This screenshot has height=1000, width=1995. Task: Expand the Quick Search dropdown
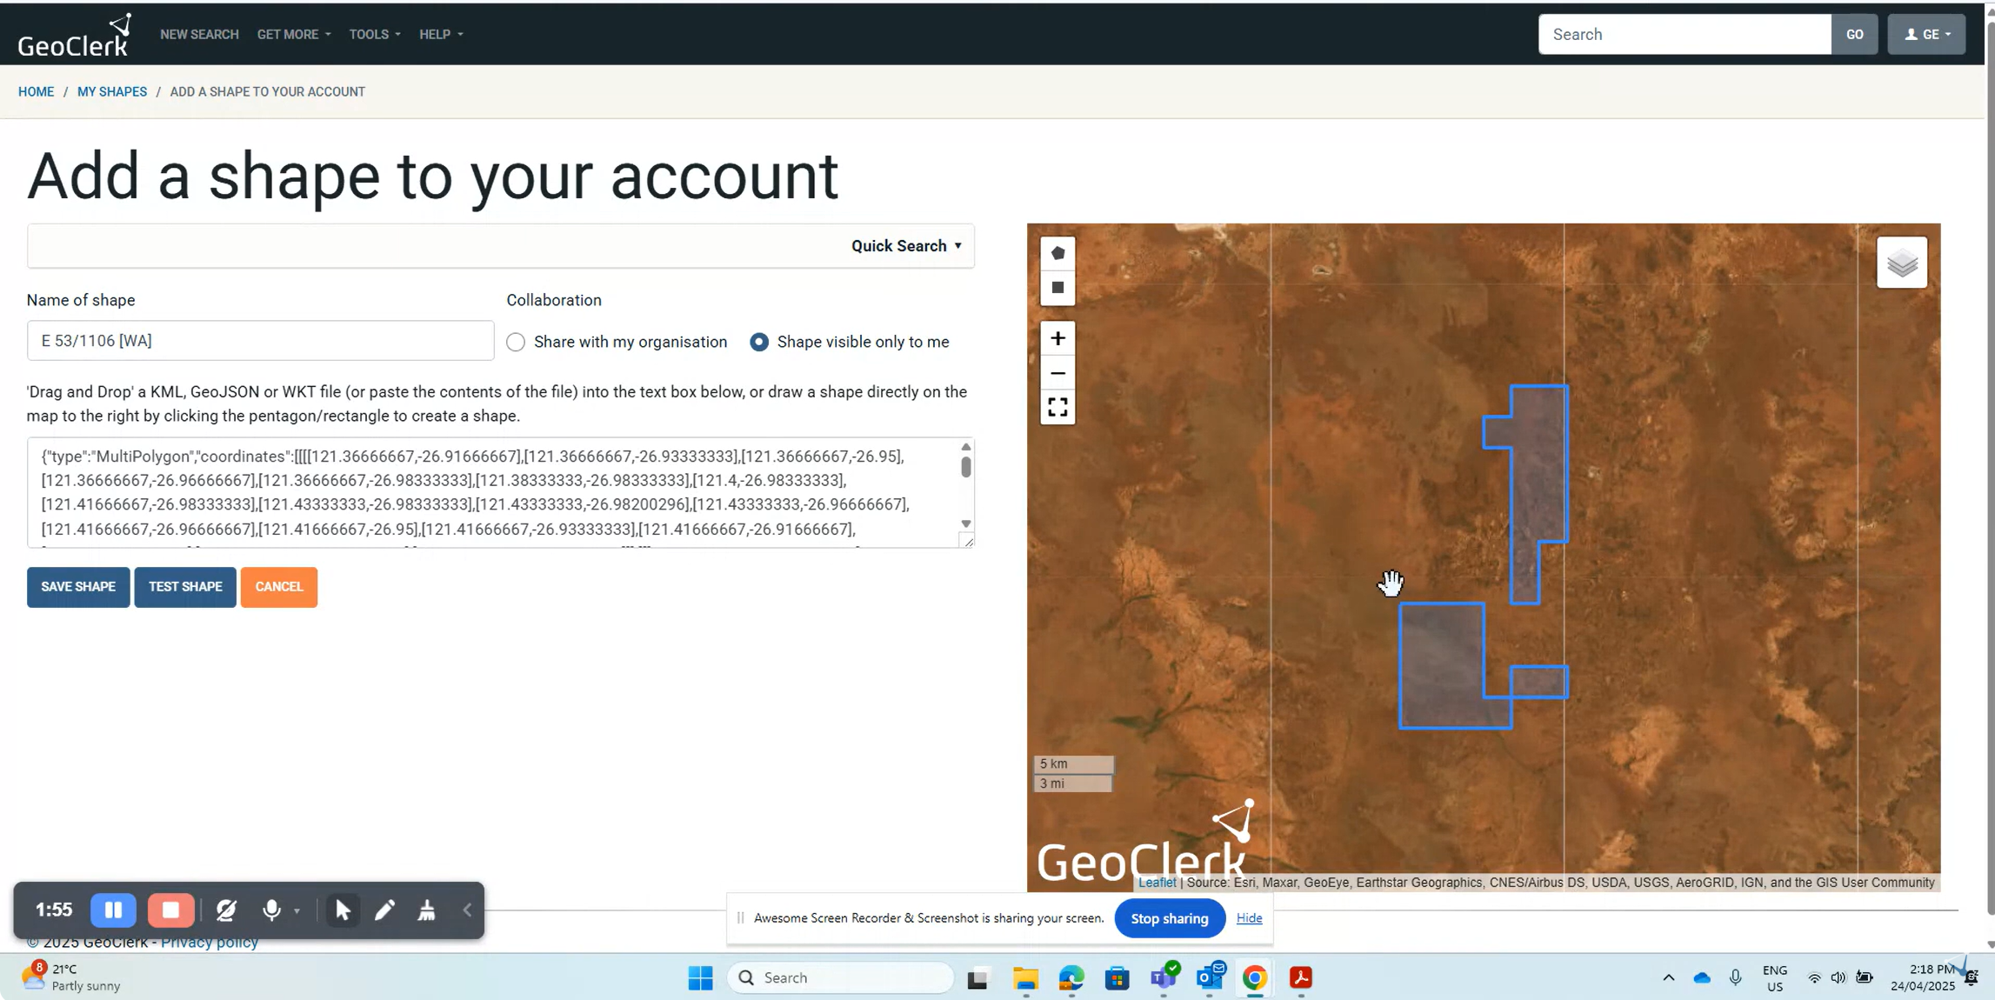pyautogui.click(x=906, y=246)
